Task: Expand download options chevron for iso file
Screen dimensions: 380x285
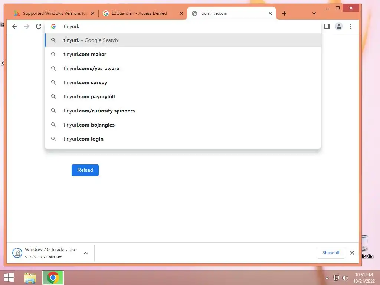Action: (x=86, y=253)
